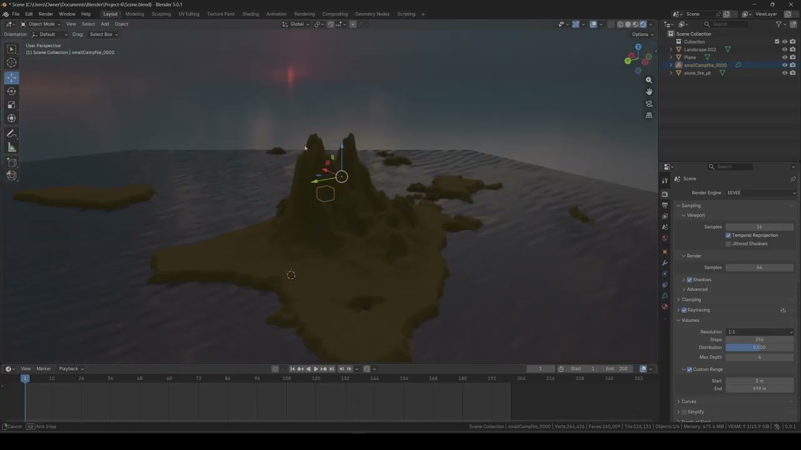The height and width of the screenshot is (450, 801).
Task: Open the Volumes Resolution 1:1 dropdown
Action: 760,332
